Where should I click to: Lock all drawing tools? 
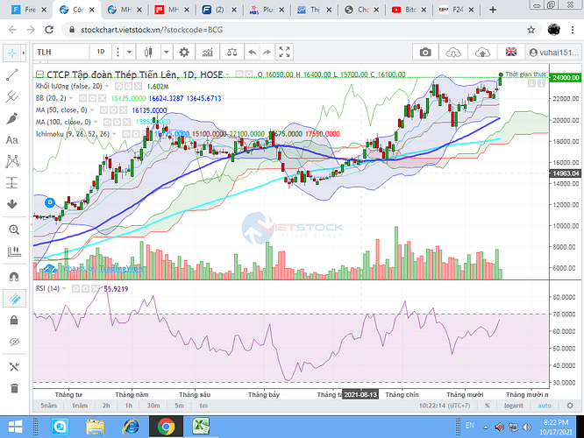(x=14, y=320)
